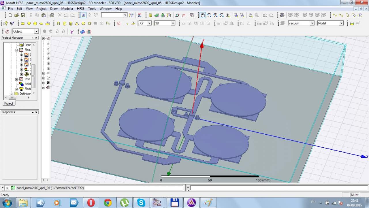Click the Draw cylinder tool icon
This screenshot has height=208, width=369.
(65, 23)
